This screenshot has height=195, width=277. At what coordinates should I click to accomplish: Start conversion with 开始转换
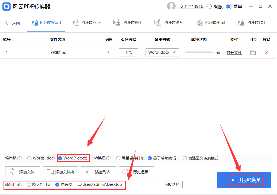pyautogui.click(x=244, y=180)
